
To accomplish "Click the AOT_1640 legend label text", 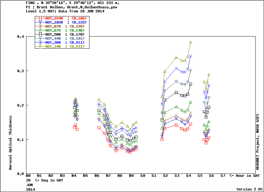I will [54, 19].
